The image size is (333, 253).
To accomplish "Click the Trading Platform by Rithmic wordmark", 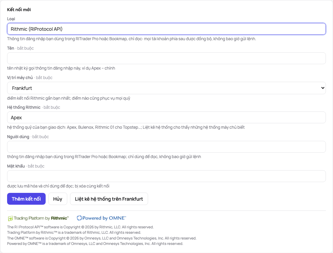I will click(x=41, y=218).
